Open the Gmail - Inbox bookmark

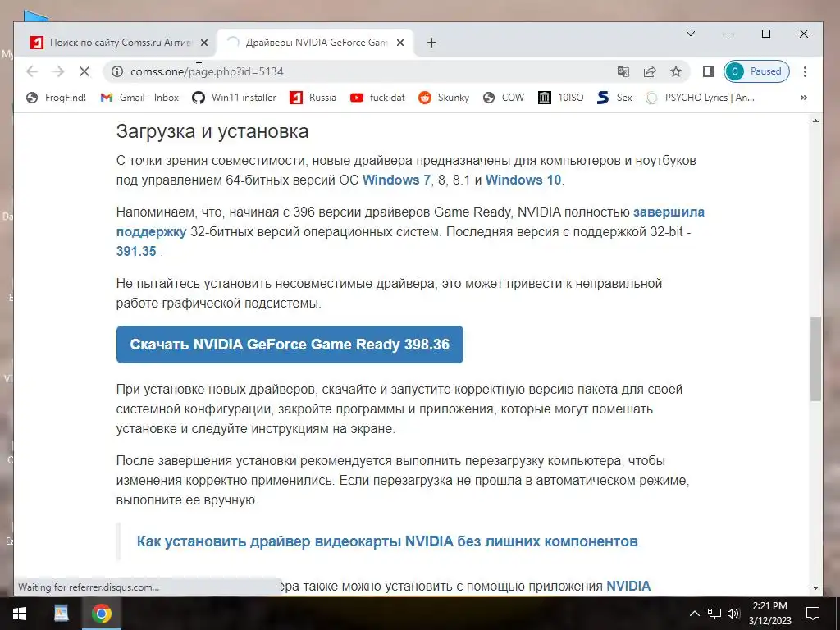(139, 98)
